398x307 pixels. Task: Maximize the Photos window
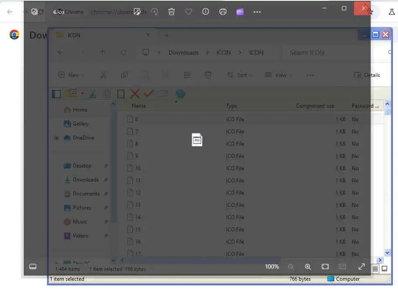tap(344, 8)
